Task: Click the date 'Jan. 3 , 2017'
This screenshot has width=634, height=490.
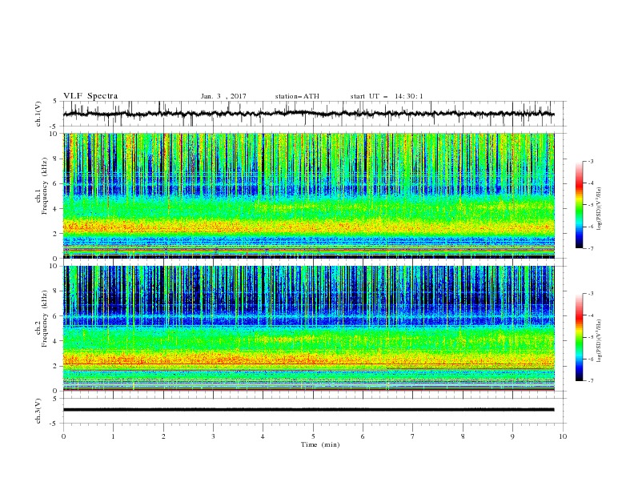Action: [223, 97]
